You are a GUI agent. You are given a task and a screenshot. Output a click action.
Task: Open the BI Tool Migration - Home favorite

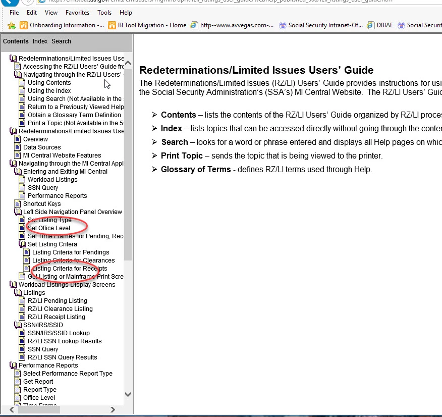tap(147, 25)
